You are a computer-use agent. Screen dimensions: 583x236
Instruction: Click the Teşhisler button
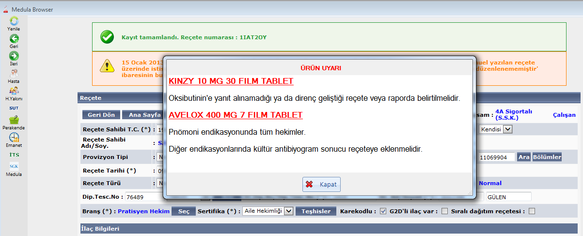click(315, 211)
